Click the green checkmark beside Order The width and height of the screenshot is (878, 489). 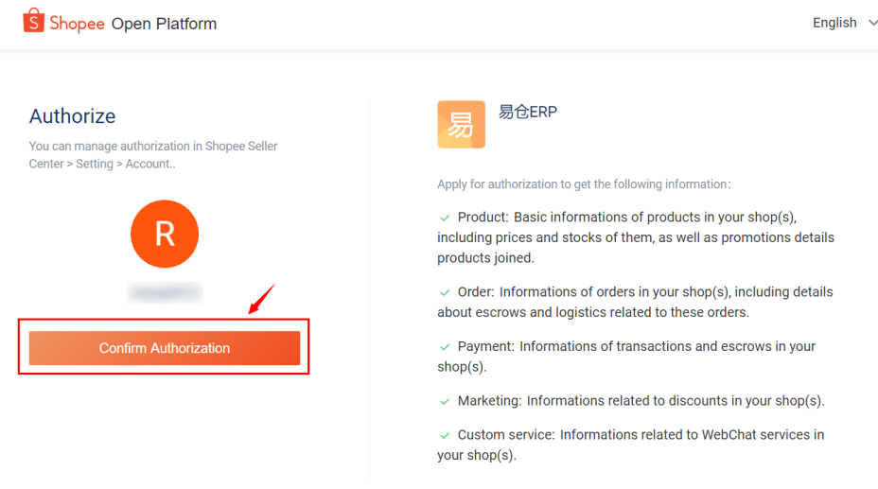pos(445,292)
